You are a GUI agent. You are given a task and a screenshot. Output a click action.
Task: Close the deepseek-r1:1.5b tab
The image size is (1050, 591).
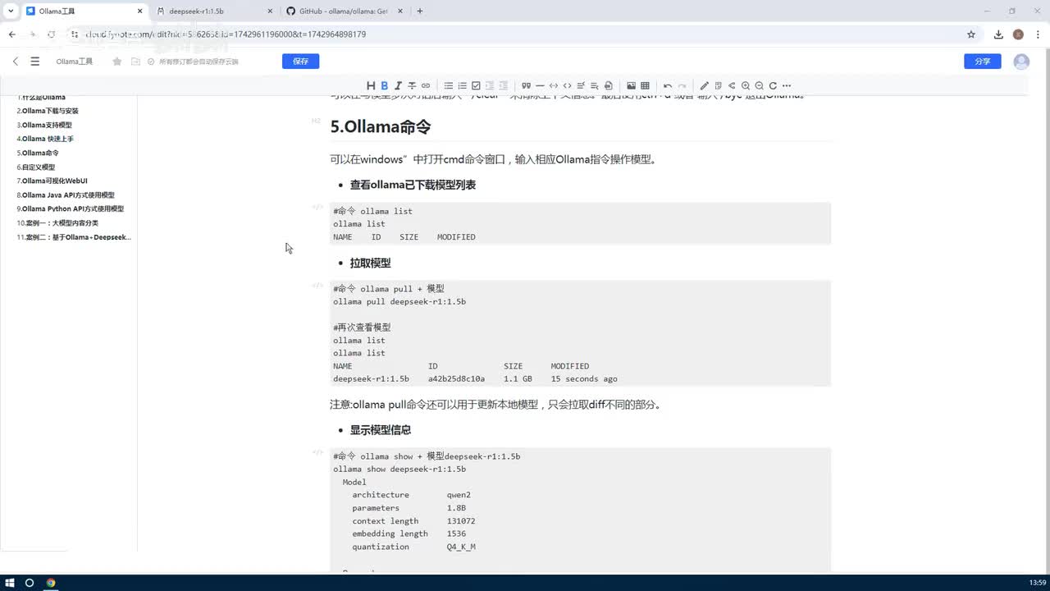(270, 11)
